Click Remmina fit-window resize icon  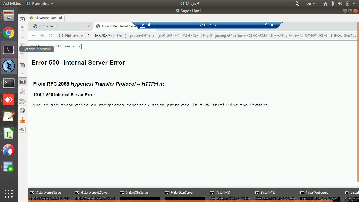[x=23, y=19]
